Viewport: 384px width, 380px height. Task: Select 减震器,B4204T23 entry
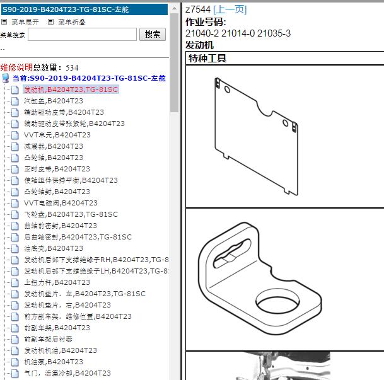point(54,146)
